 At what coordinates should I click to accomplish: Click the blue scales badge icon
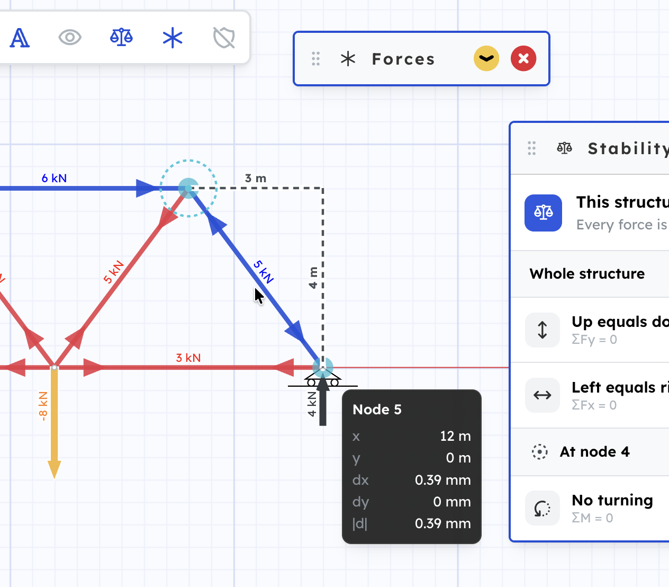pos(544,213)
